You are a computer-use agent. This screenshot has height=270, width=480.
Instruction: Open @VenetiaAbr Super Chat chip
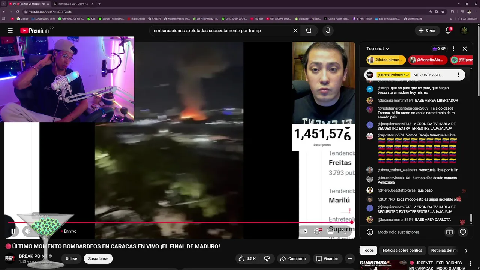coord(428,60)
